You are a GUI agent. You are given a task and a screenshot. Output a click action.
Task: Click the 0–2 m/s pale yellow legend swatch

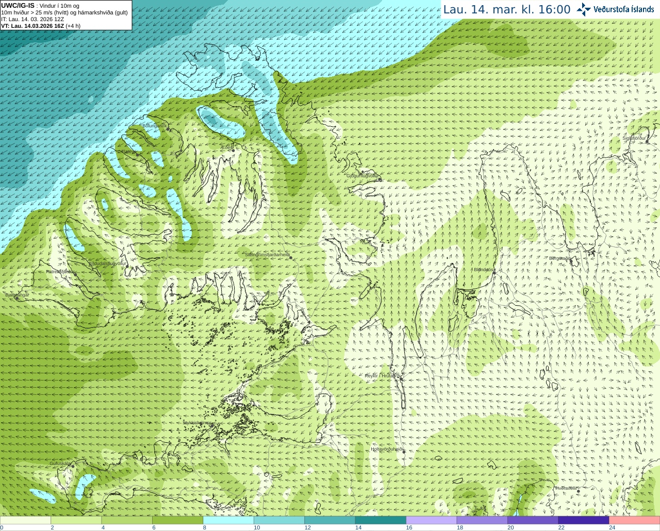(x=25, y=520)
